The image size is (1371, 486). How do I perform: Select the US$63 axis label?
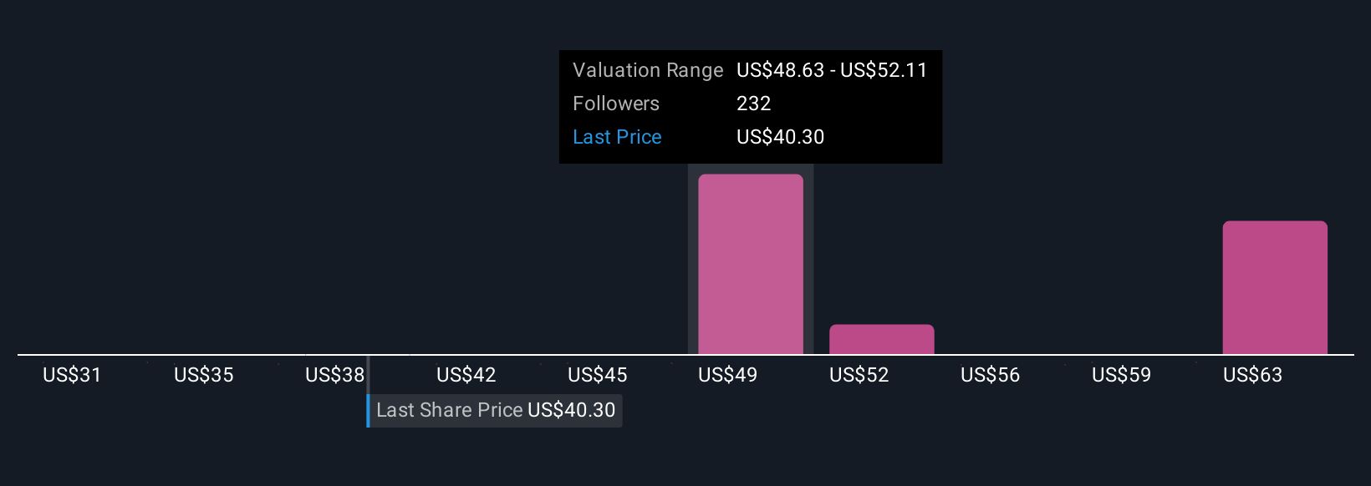[x=1252, y=375]
